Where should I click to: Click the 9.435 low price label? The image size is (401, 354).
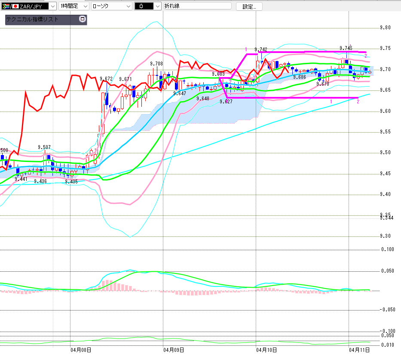pos(71,182)
